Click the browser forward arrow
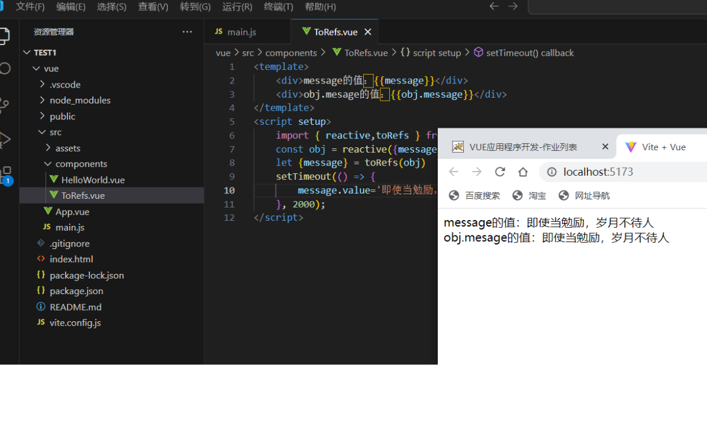The width and height of the screenshot is (707, 423). tap(477, 172)
